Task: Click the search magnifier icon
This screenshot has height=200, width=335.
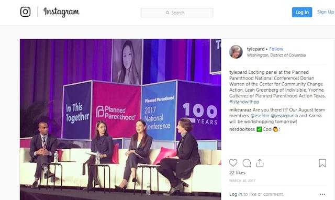Action: (x=167, y=13)
